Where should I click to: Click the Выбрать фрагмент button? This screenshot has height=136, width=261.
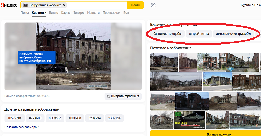(x=123, y=96)
